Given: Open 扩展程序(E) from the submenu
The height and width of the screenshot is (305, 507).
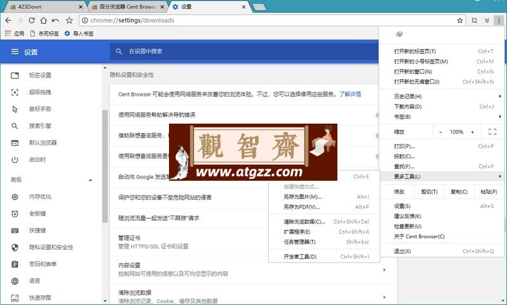Looking at the screenshot, I should [324, 231].
